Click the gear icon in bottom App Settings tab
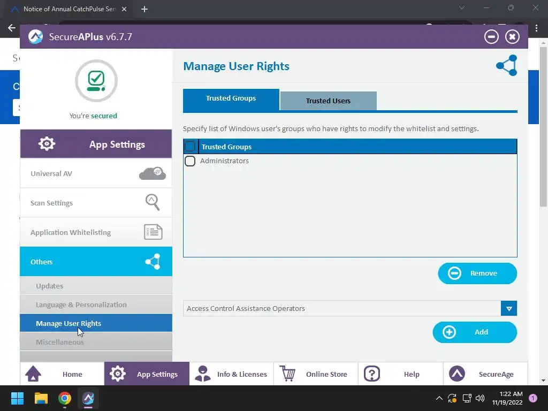Image resolution: width=548 pixels, height=411 pixels. (x=118, y=374)
